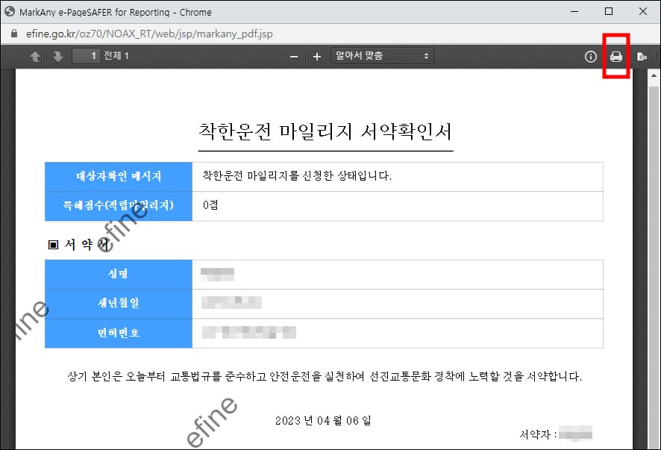Click the 면허번호 table row
The image size is (661, 450).
point(118,334)
